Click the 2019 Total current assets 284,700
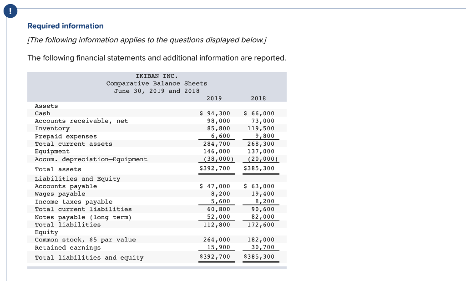466x281 pixels. coord(217,144)
